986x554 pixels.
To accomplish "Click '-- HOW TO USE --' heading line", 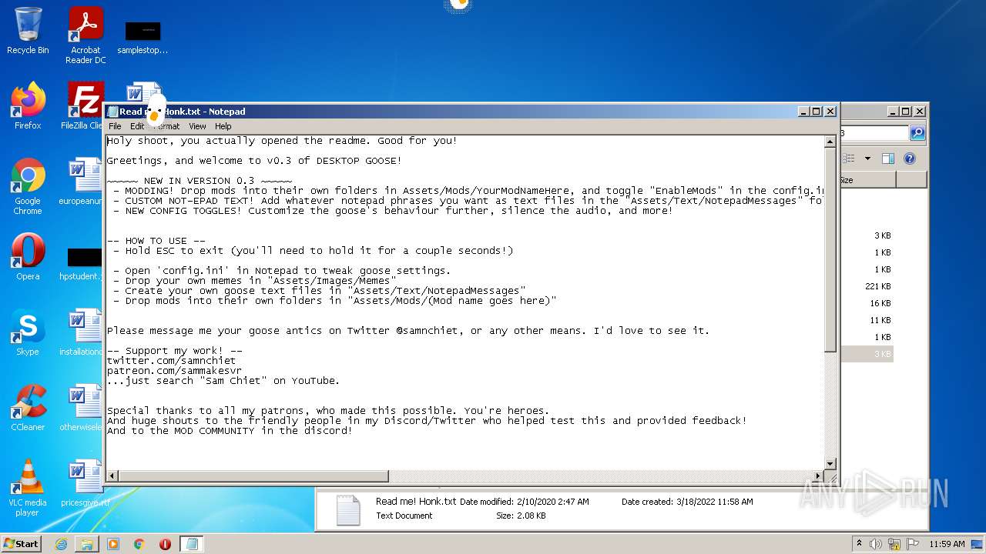I will pos(156,241).
